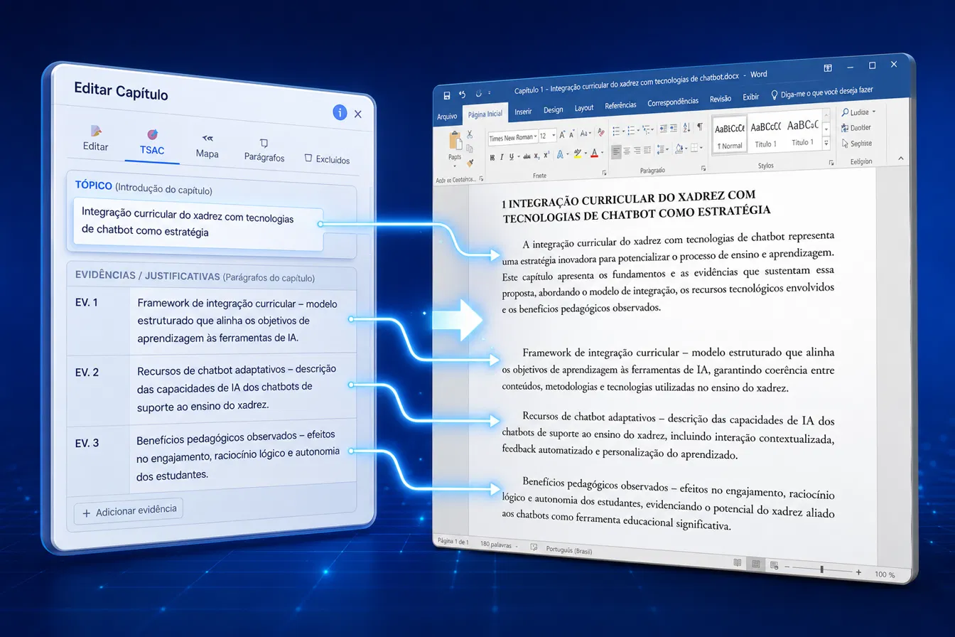Toggle Bold formatting in Word
This screenshot has width=955, height=637.
[492, 157]
